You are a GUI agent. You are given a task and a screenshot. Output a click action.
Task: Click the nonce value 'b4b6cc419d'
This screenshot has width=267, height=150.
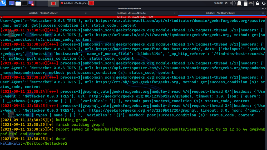[x=149, y=54]
